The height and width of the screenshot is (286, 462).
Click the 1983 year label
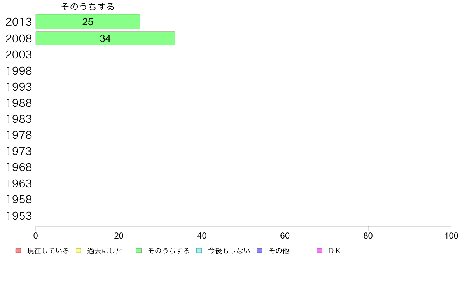click(x=19, y=119)
